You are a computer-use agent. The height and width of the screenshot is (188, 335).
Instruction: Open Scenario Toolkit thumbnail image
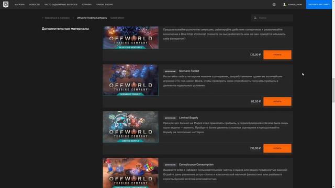[130, 80]
